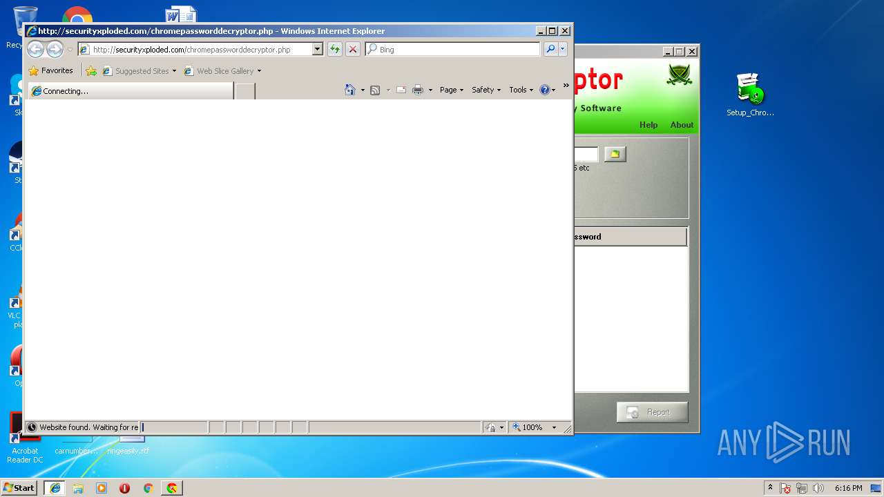Print the page with the printer icon
The width and height of the screenshot is (884, 497).
(x=418, y=90)
